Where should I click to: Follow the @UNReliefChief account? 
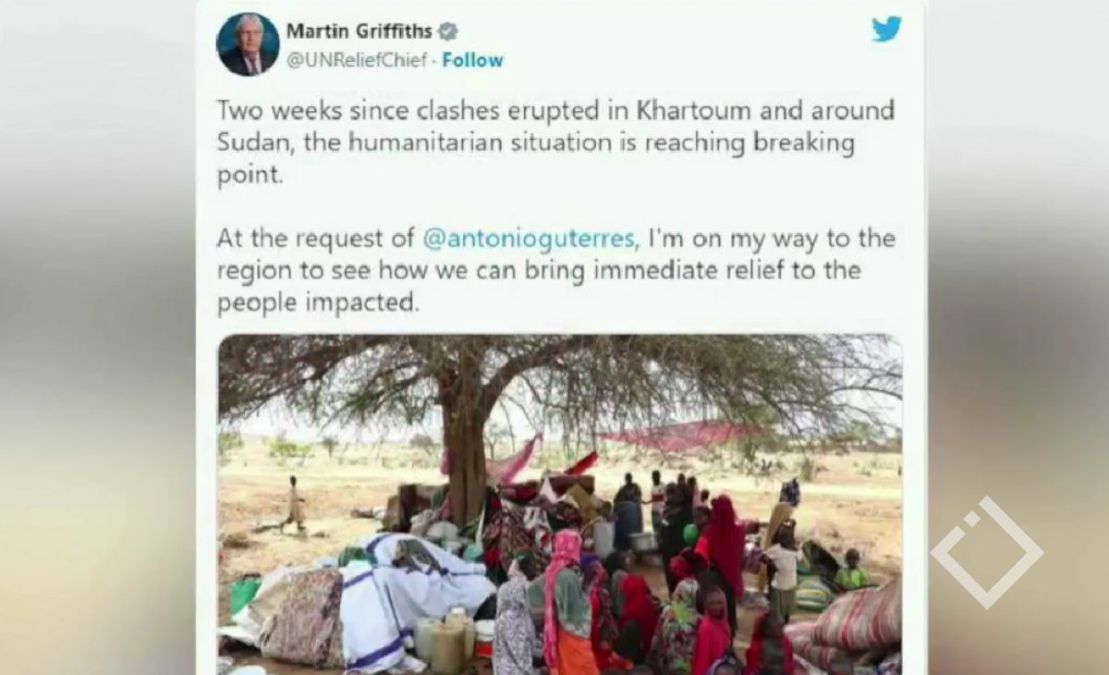(472, 60)
